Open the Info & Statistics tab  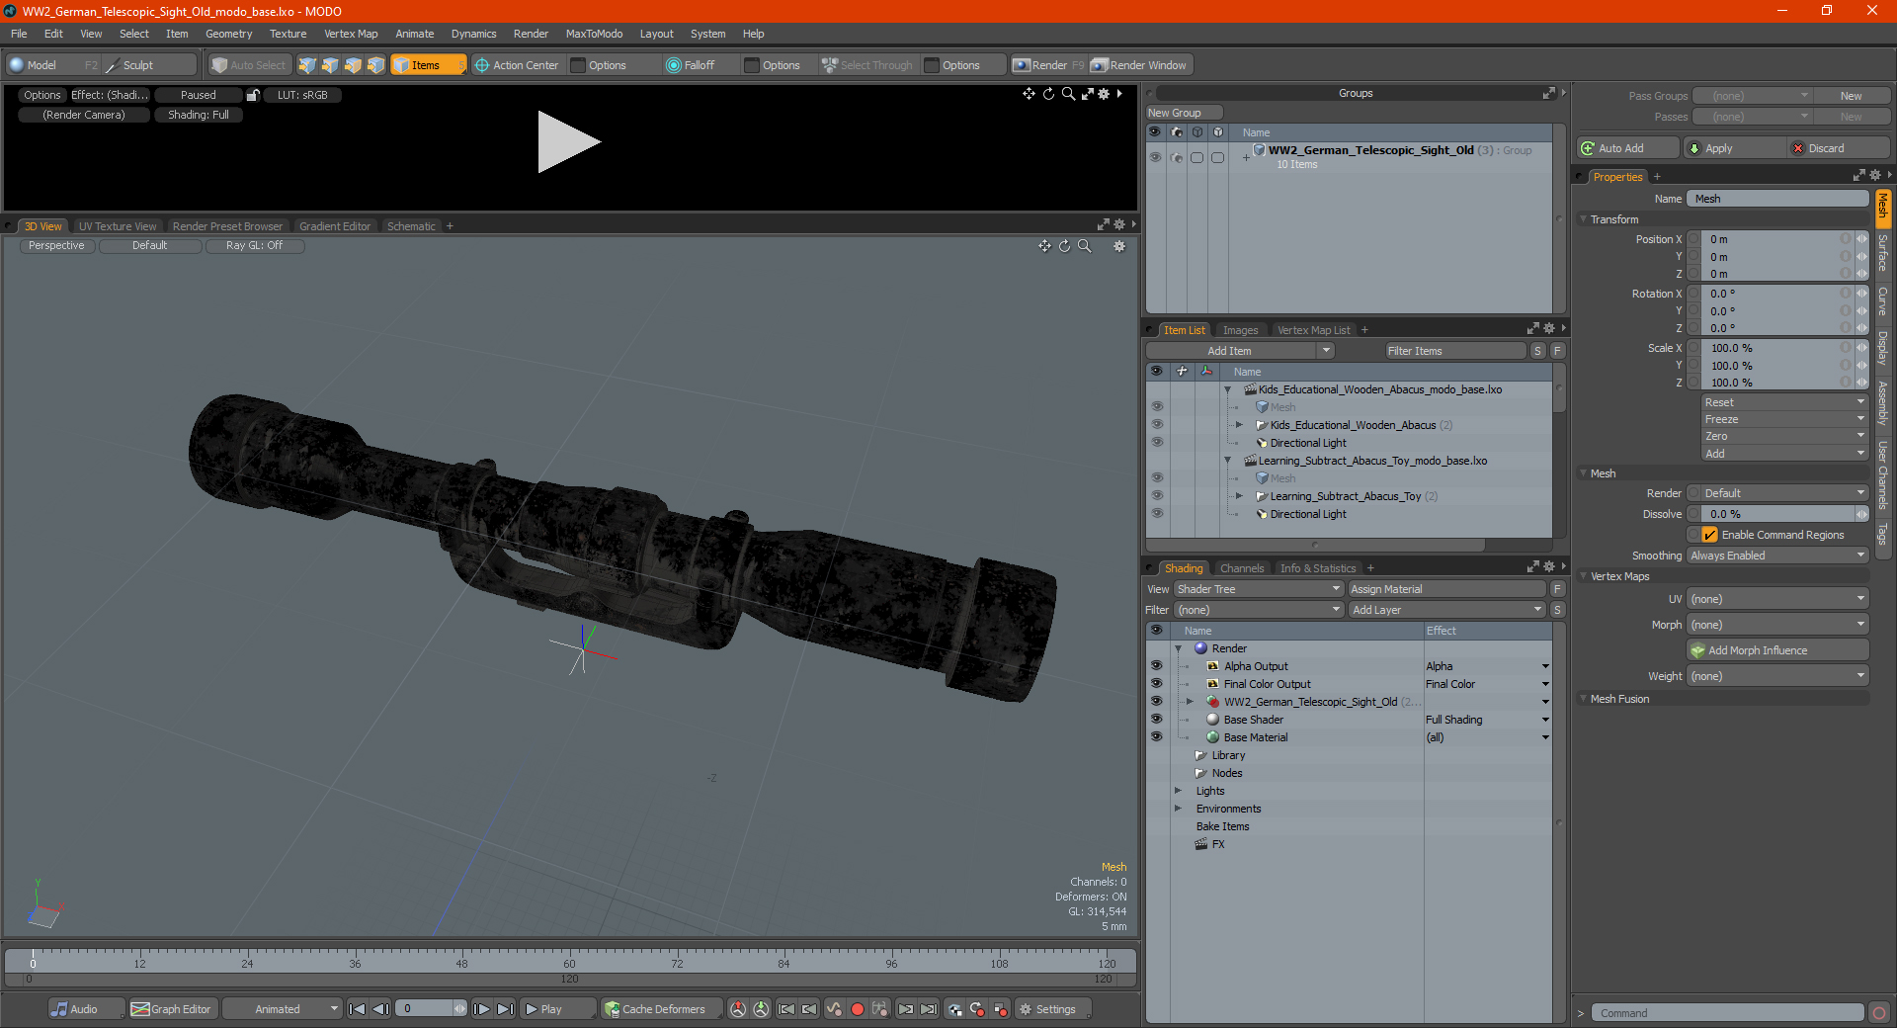coord(1318,568)
